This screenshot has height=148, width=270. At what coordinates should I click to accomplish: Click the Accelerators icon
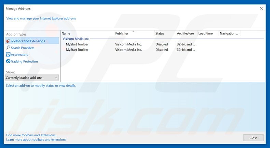pos(8,55)
